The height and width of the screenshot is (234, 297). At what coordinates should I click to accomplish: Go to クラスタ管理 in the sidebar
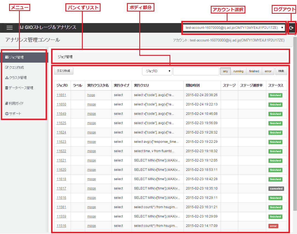[x=16, y=78]
